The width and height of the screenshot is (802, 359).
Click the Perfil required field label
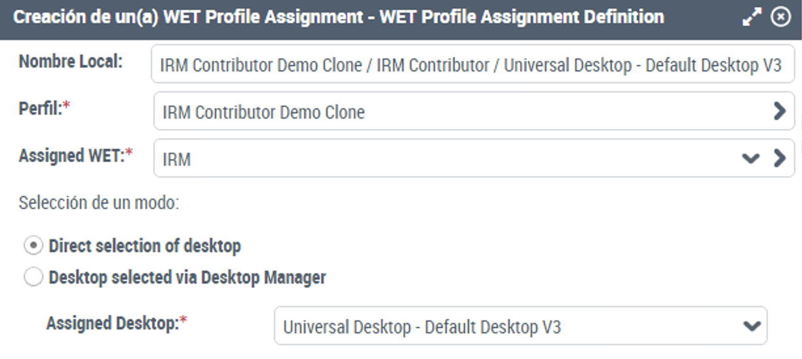coord(44,108)
